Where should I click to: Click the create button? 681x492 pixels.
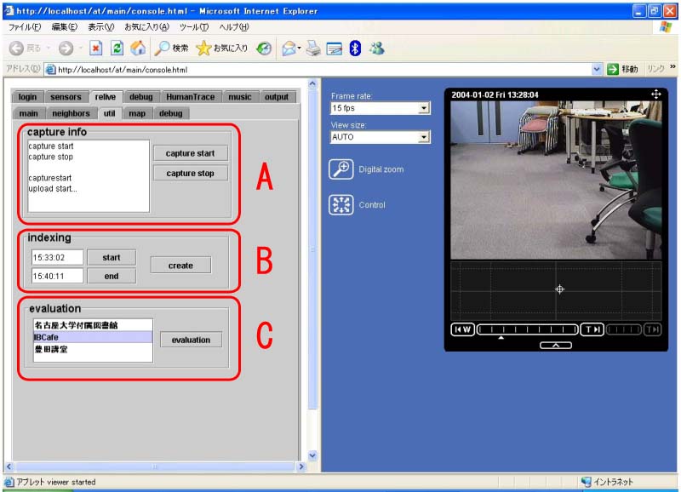tap(180, 266)
